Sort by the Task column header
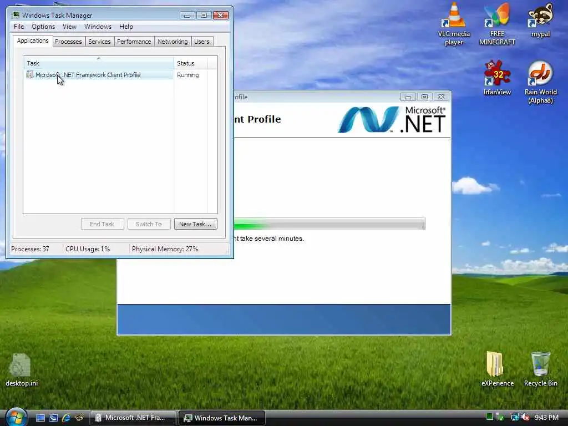Screen dimensions: 568x426 pyautogui.click(x=99, y=63)
